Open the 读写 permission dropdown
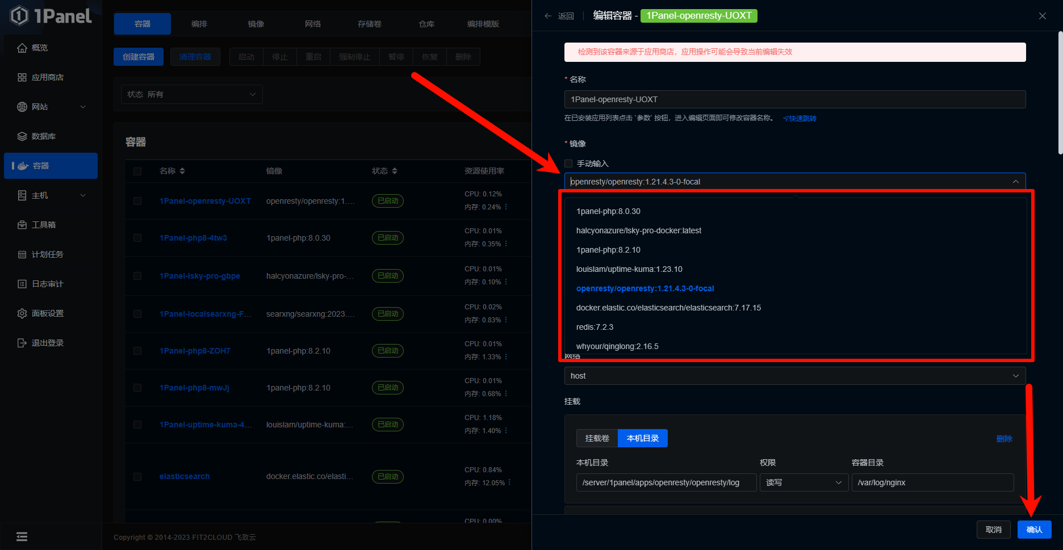1063x550 pixels. coord(804,482)
